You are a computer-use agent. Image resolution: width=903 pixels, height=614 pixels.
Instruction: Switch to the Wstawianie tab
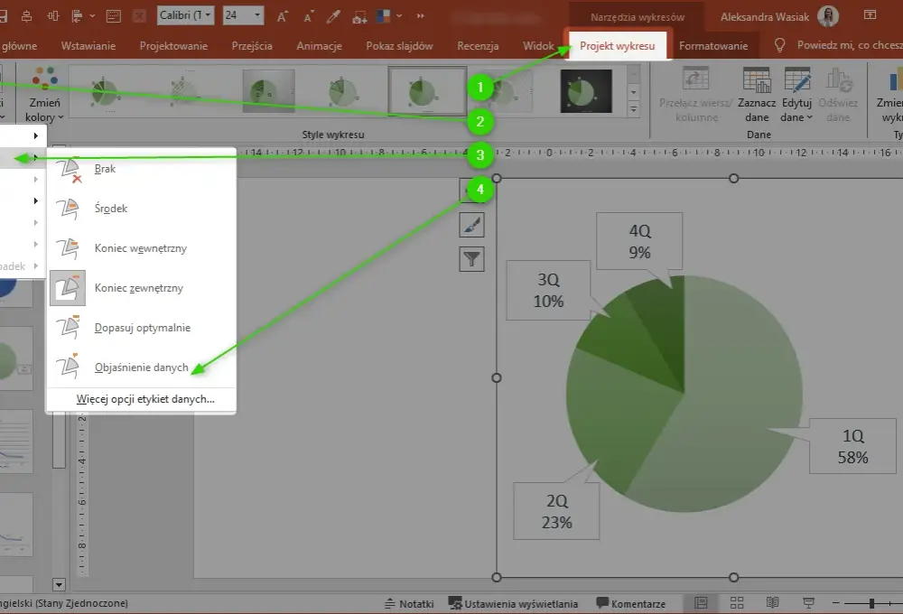pyautogui.click(x=88, y=45)
